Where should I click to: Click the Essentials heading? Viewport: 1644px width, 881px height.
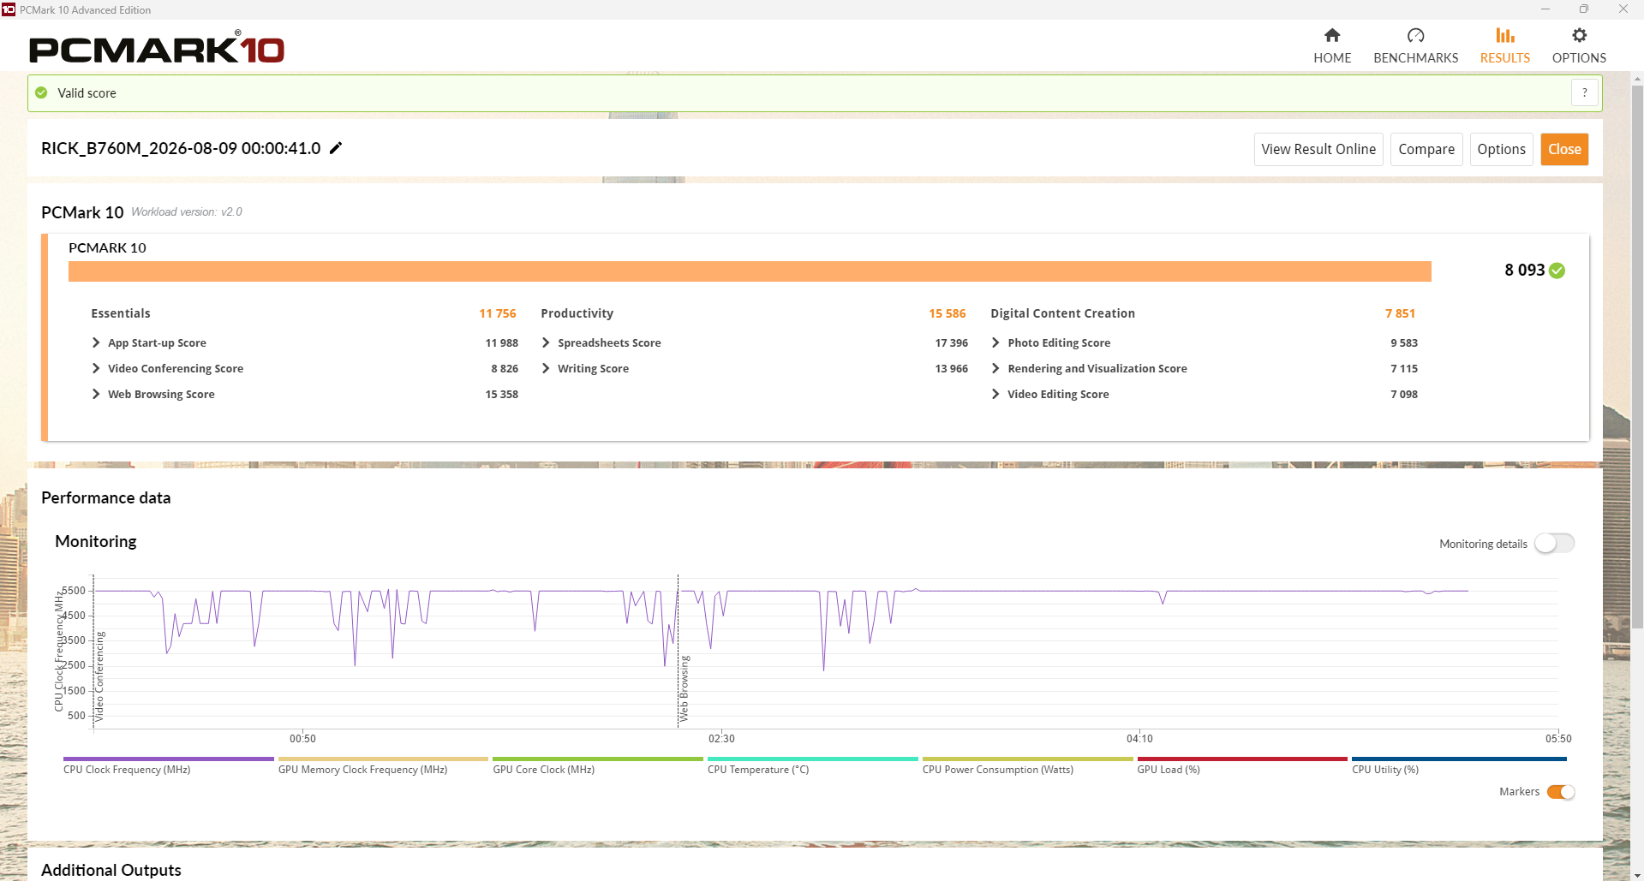(121, 313)
